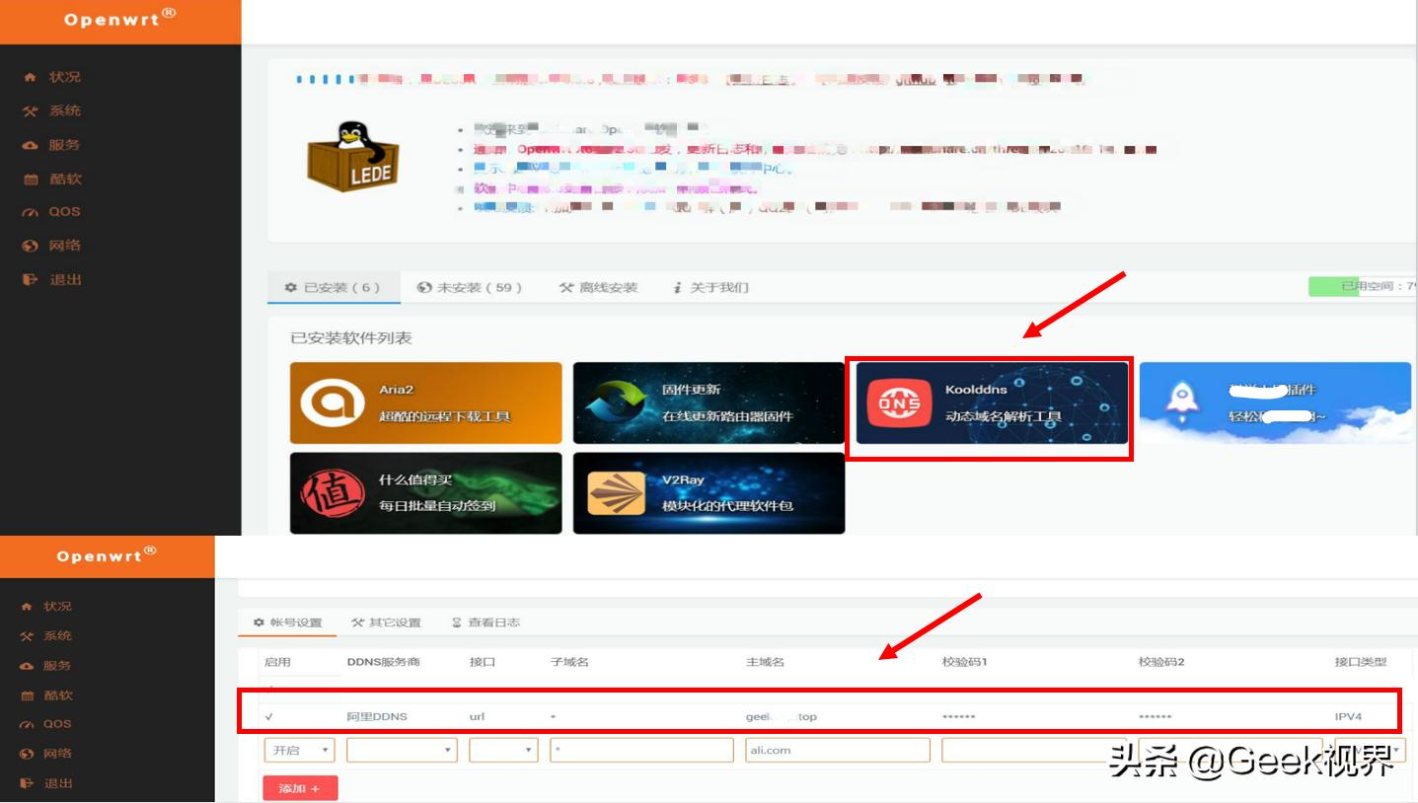Click the 接口 column header
The width and height of the screenshot is (1418, 803).
[483, 662]
